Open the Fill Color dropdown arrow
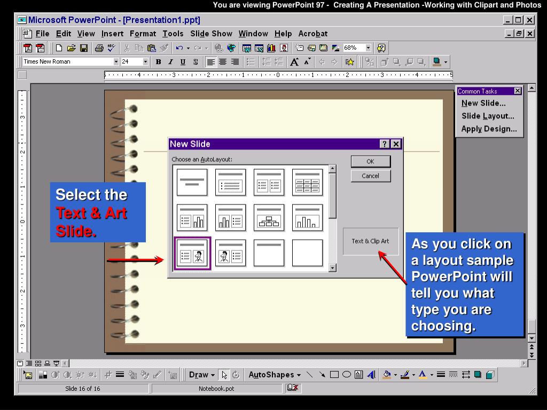Image resolution: width=547 pixels, height=410 pixels. click(395, 375)
